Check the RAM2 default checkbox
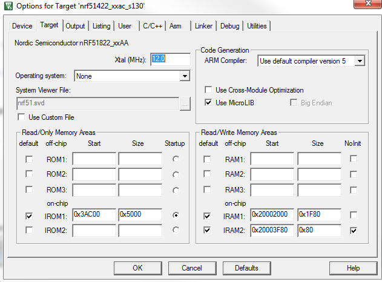The height and width of the screenshot is (282, 382). 207,174
